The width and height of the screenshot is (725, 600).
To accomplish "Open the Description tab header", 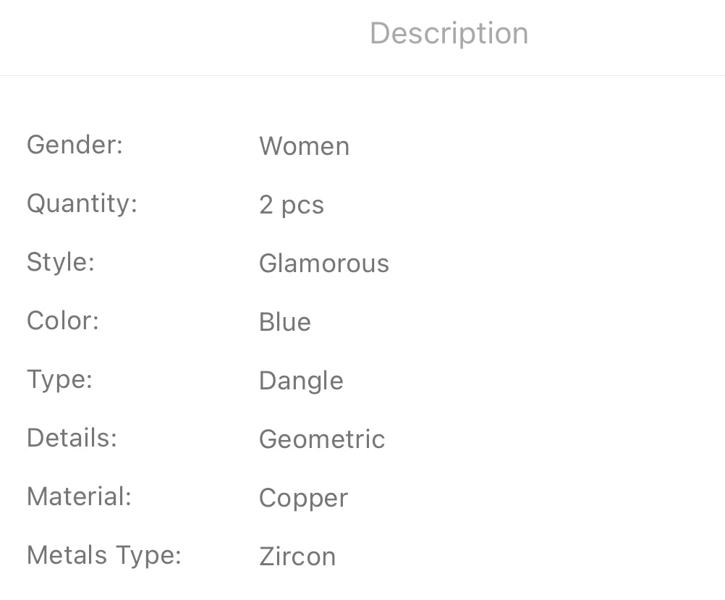I will click(449, 33).
